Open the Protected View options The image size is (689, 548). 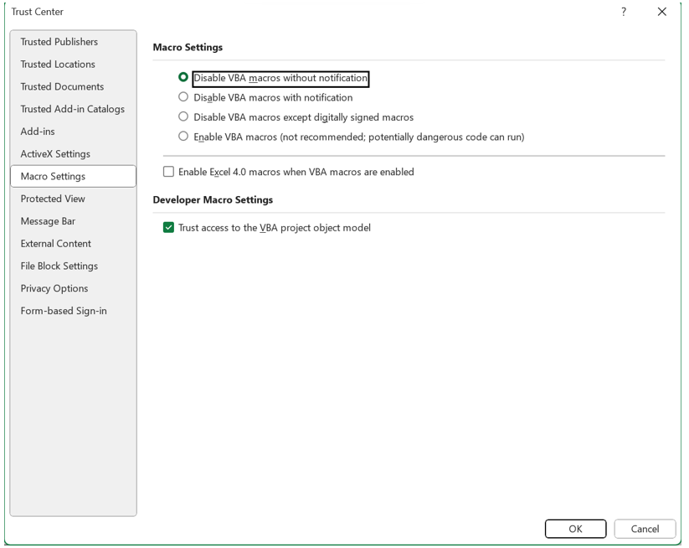52,199
